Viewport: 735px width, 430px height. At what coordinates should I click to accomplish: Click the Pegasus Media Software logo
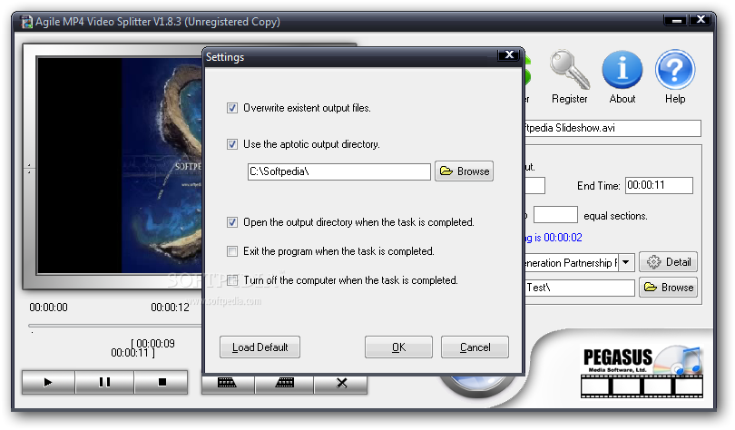coord(642,372)
